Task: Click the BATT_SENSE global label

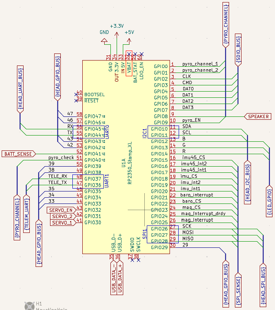Action: tap(18, 154)
